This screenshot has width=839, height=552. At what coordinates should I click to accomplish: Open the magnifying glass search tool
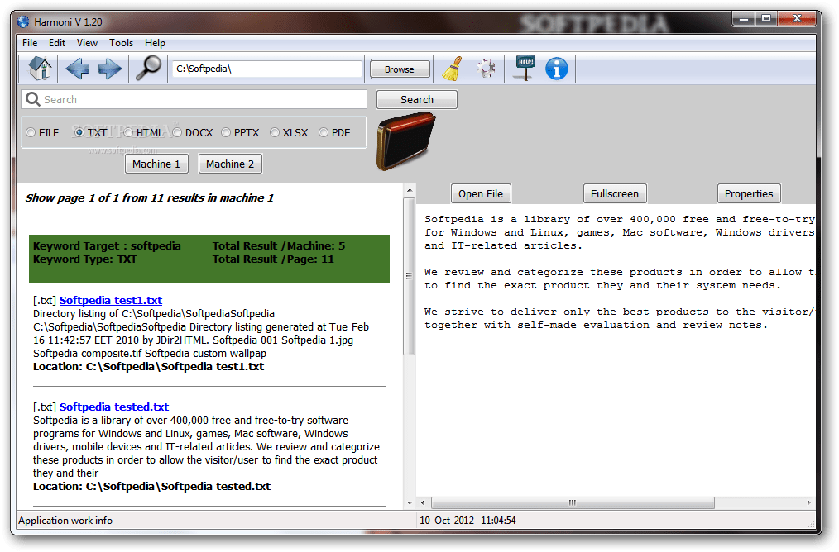148,68
